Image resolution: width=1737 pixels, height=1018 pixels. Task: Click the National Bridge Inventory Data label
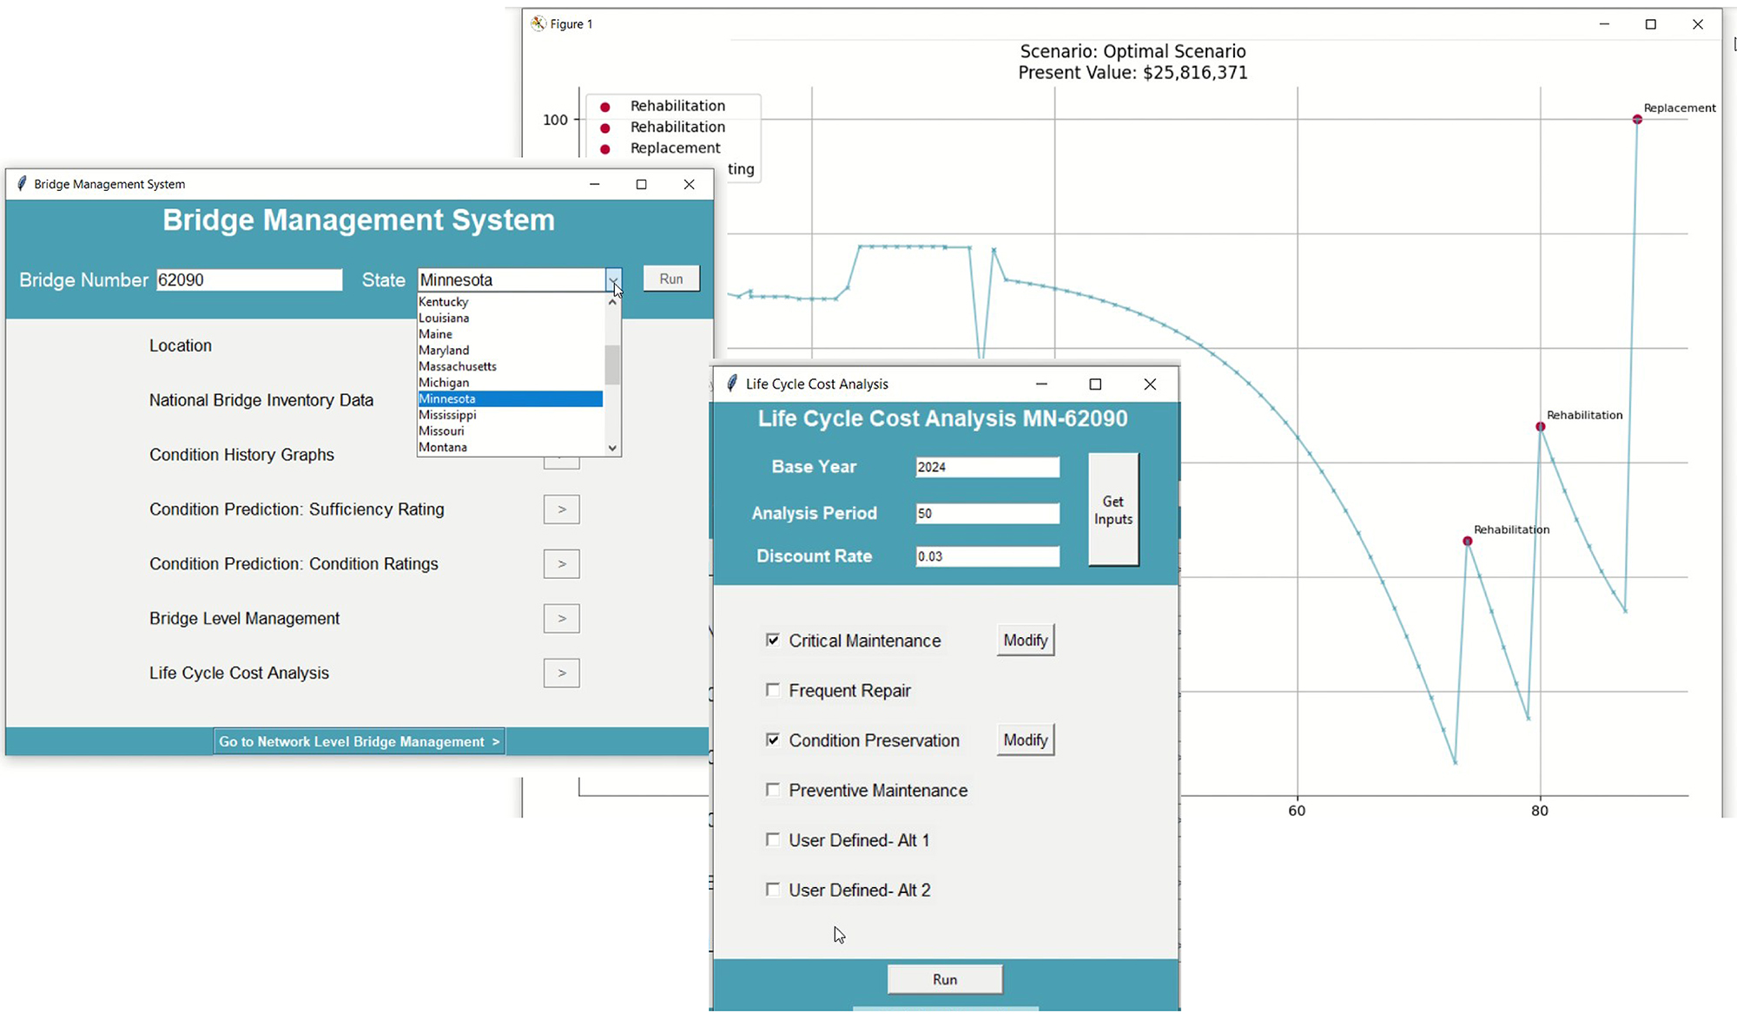tap(261, 400)
